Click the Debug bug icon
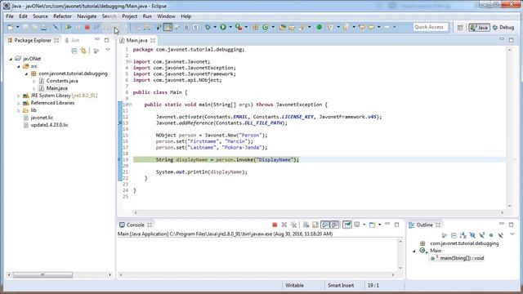 [208, 27]
